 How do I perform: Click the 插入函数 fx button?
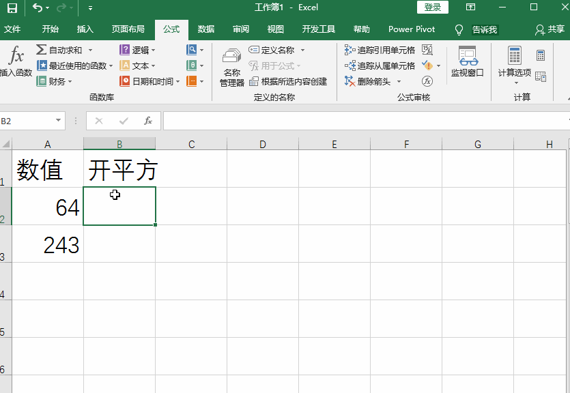[16, 61]
